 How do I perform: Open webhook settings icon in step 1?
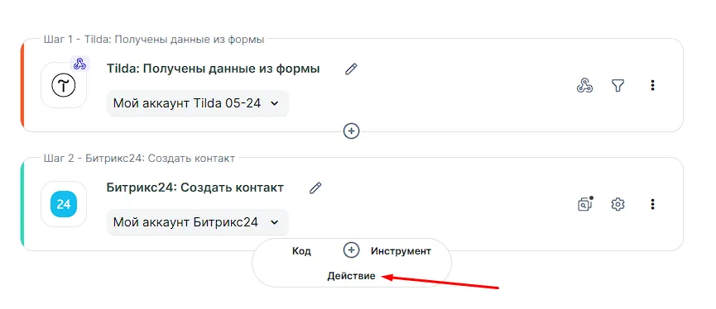pos(584,85)
